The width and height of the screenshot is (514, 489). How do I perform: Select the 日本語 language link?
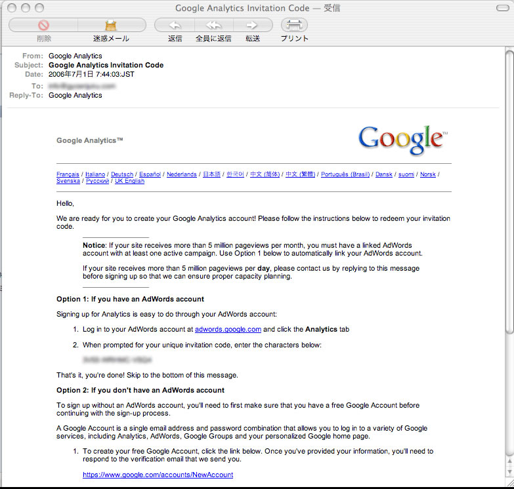pos(211,174)
